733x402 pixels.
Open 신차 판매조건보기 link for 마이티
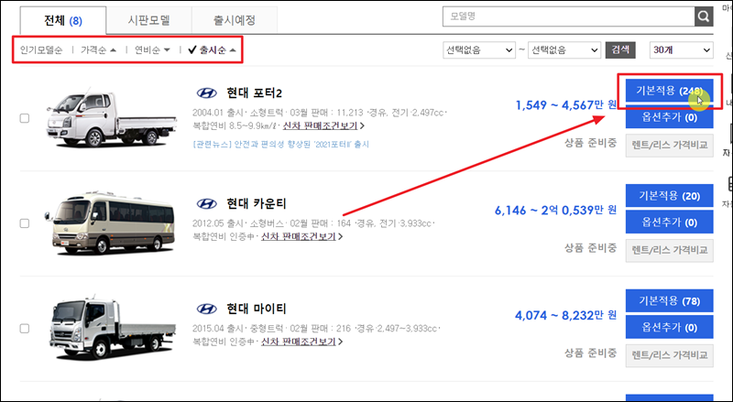click(x=299, y=342)
